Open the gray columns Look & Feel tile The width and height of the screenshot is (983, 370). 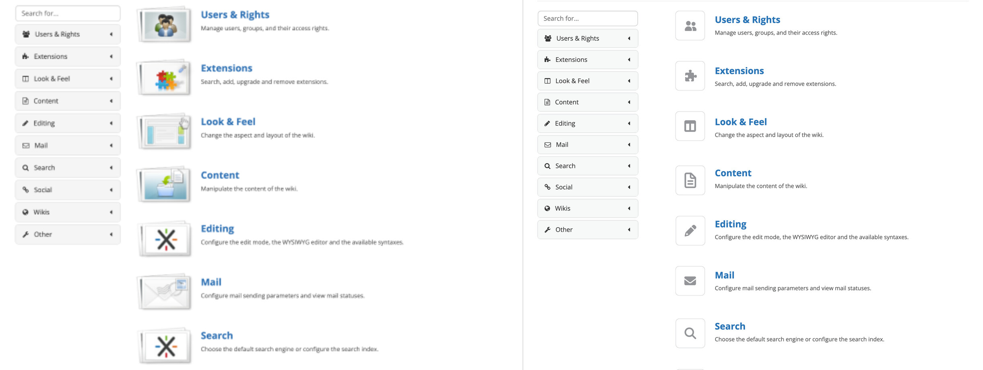click(690, 126)
